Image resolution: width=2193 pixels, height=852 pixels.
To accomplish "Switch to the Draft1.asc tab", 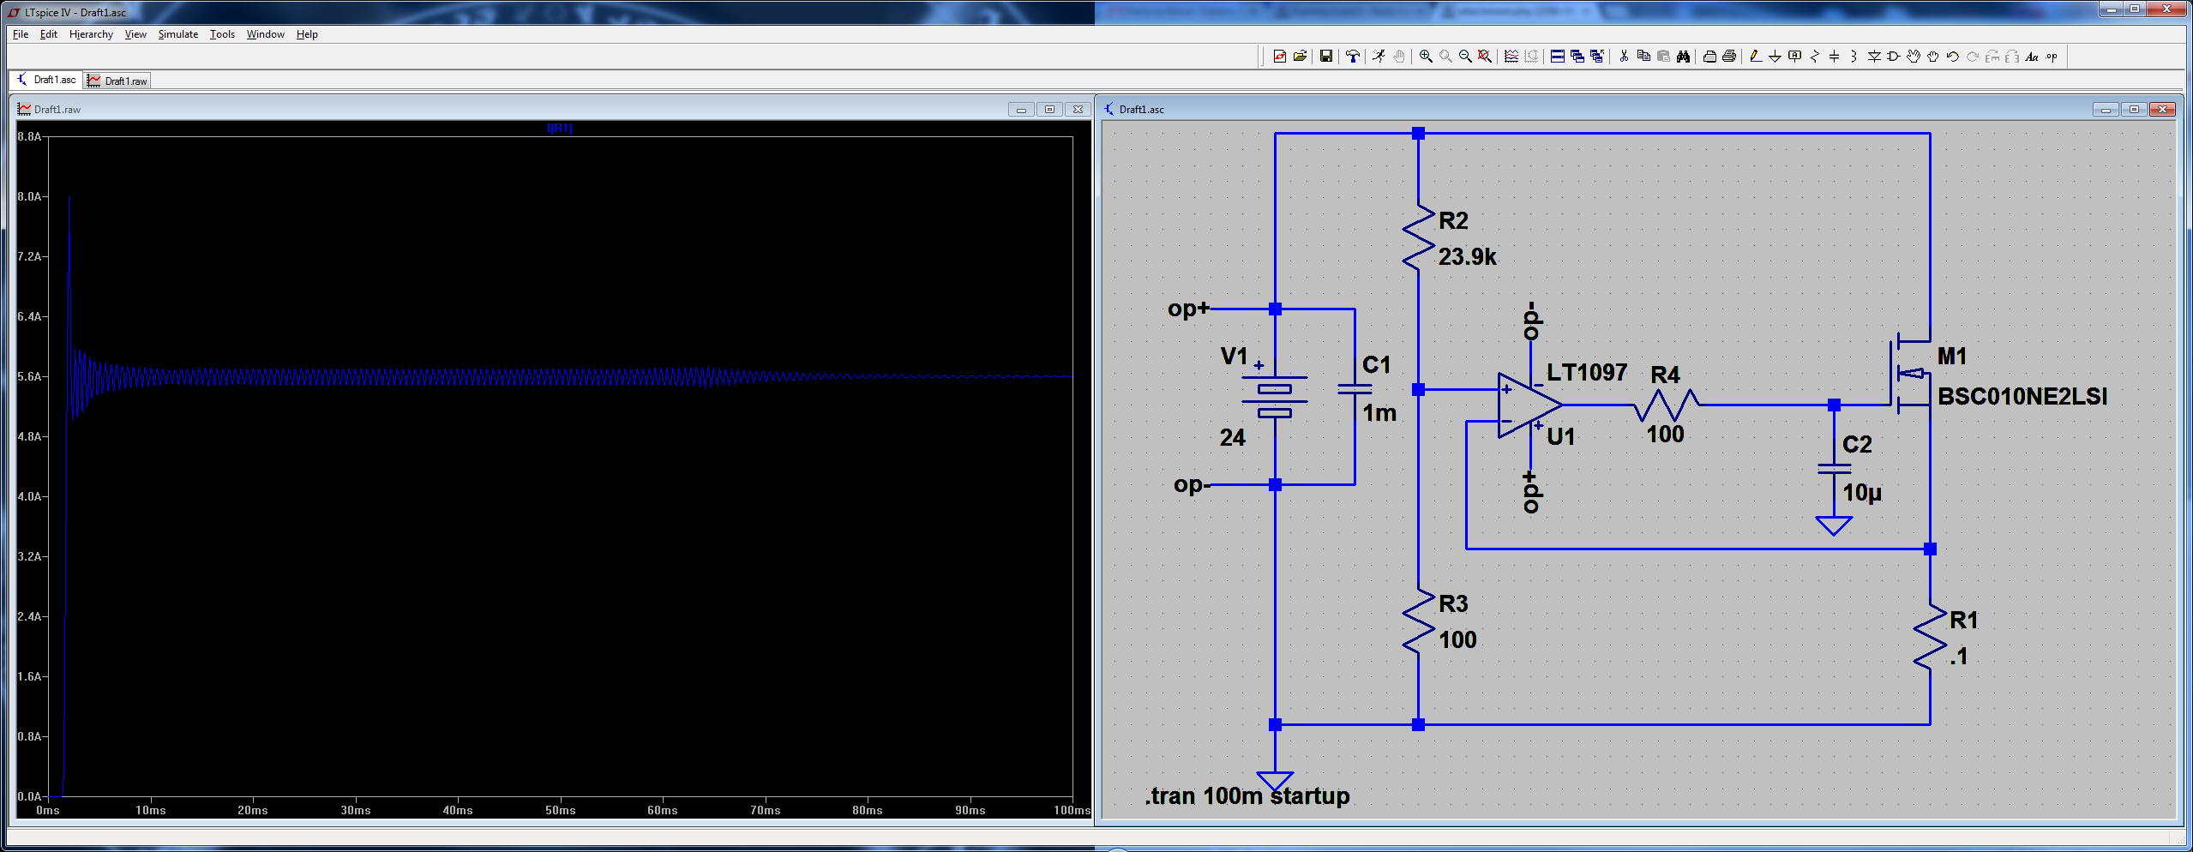I will (x=46, y=80).
